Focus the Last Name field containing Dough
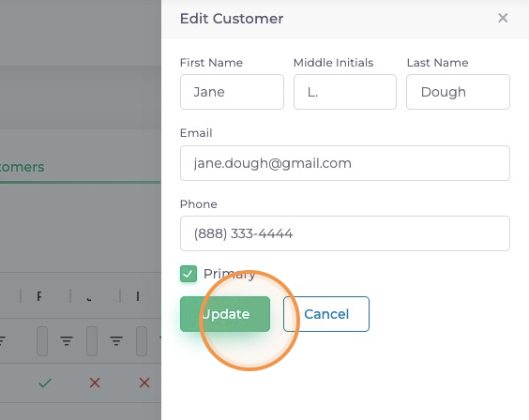Screen dimensions: 529x420 click(x=458, y=92)
